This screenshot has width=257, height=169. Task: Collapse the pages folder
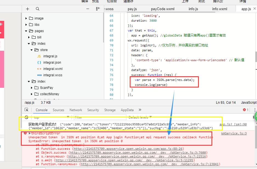click(x=26, y=31)
